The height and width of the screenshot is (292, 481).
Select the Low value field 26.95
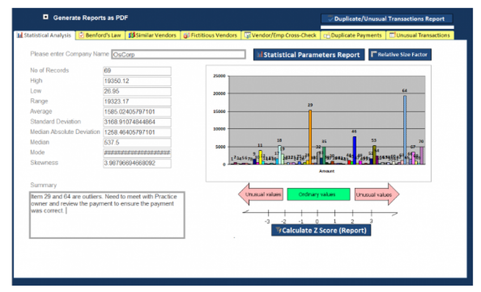click(137, 91)
